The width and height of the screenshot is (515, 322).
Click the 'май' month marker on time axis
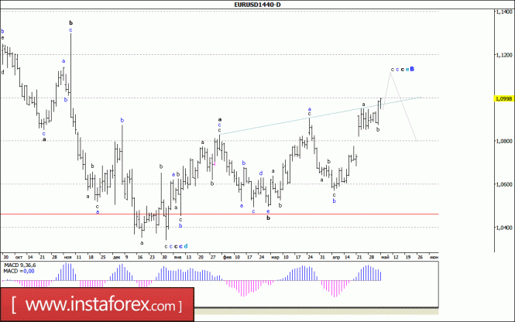385,257
